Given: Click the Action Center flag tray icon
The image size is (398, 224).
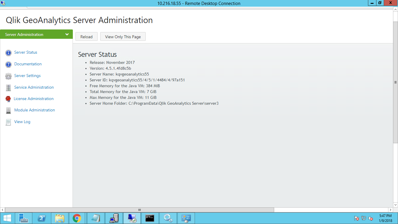Looking at the screenshot, I should pyautogui.click(x=357, y=218).
